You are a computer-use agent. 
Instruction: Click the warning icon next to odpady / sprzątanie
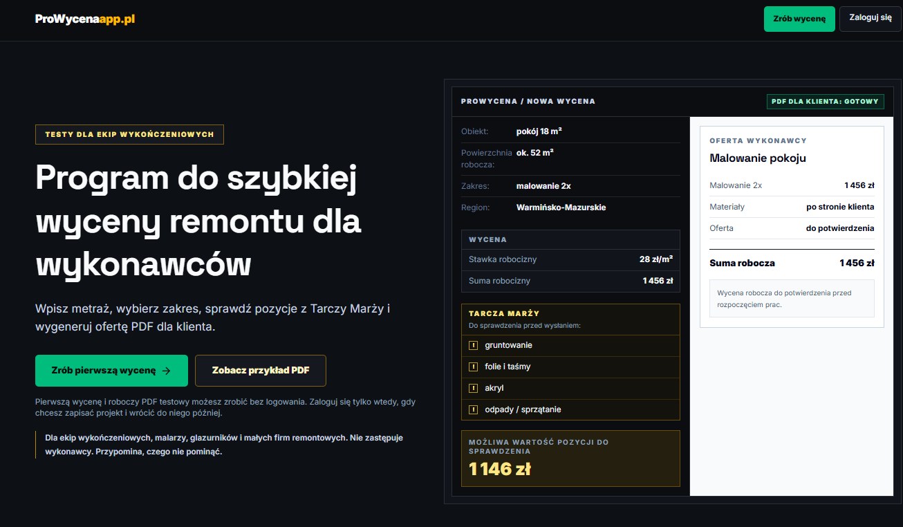[x=474, y=409]
